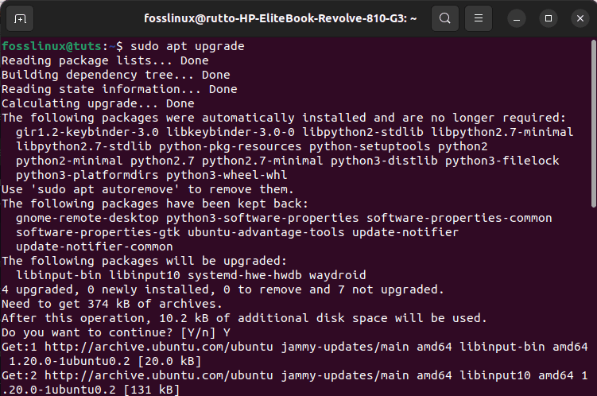Image resolution: width=597 pixels, height=396 pixels.
Task: Click the ubuntu-advantage-tools package name
Action: point(266,232)
